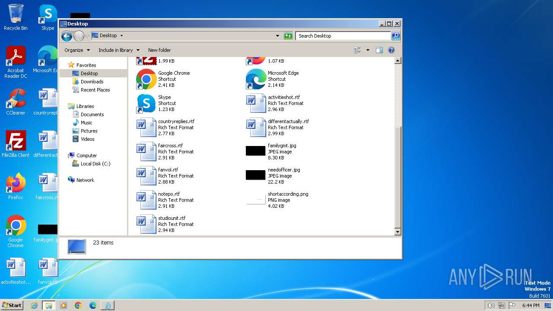
Task: Select the Recycle Bin desktop icon
Action: (16, 18)
